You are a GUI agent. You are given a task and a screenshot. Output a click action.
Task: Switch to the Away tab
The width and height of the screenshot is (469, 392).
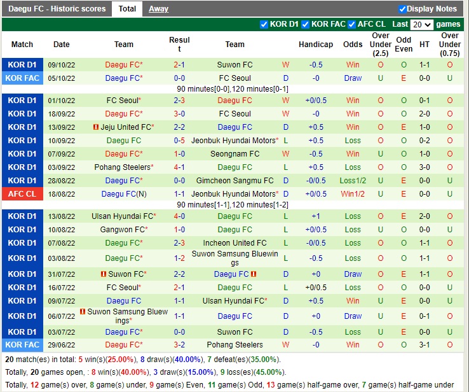[158, 9]
